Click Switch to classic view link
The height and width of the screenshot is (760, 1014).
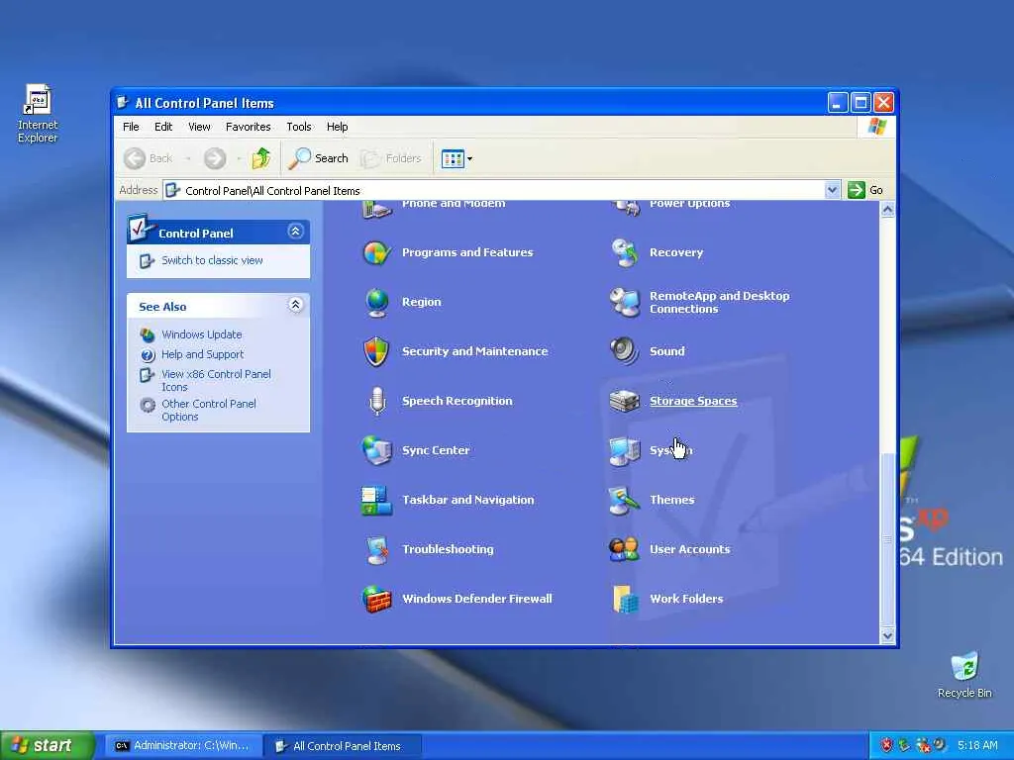tap(212, 260)
